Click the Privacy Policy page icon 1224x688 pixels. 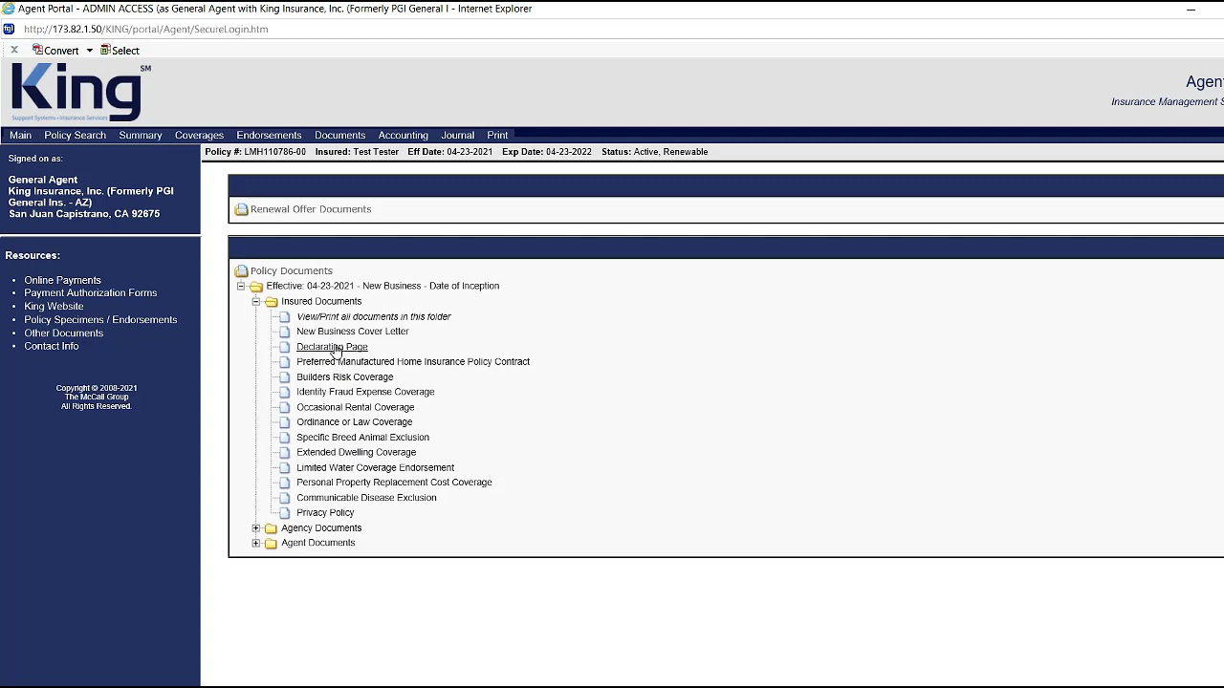[285, 513]
